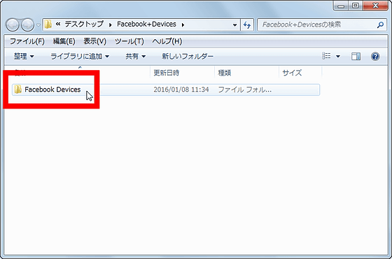Viewport: 392px width, 259px height.
Task: Select the Facebook Devices folder
Action: click(x=166, y=90)
